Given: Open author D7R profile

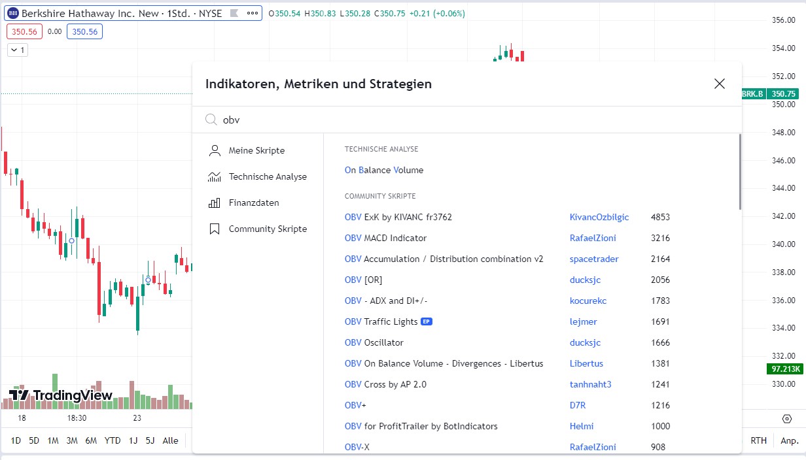Looking at the screenshot, I should (578, 405).
